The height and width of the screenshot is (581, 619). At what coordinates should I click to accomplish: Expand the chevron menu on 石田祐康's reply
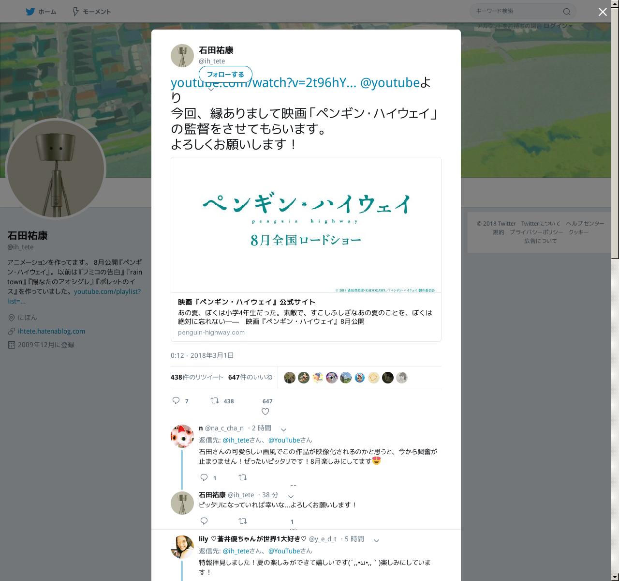291,496
